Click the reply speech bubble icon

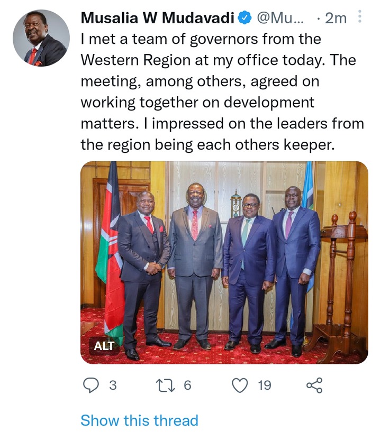(x=91, y=385)
